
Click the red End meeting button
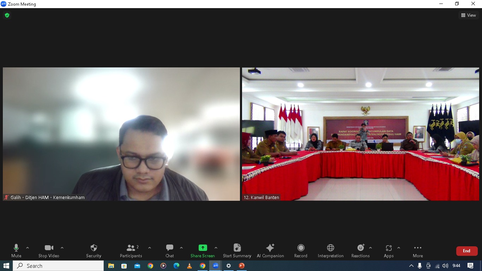click(x=466, y=251)
